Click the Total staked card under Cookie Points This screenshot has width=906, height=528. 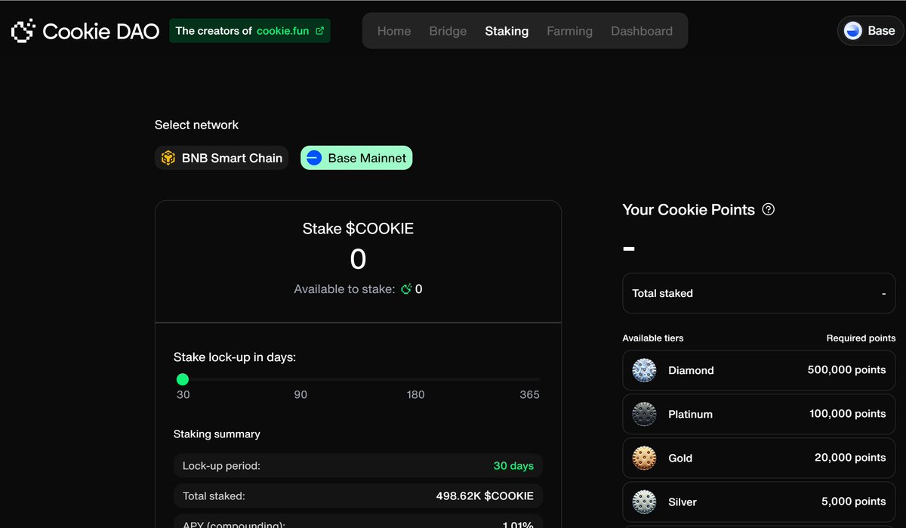coord(759,293)
